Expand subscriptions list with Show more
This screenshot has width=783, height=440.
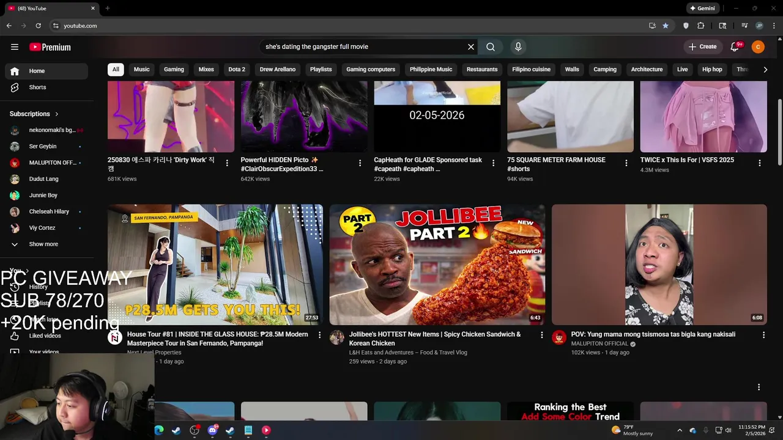pyautogui.click(x=44, y=244)
